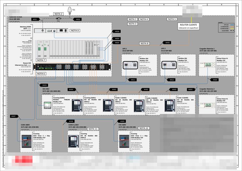Click the WH01 cable tag

click(x=114, y=89)
